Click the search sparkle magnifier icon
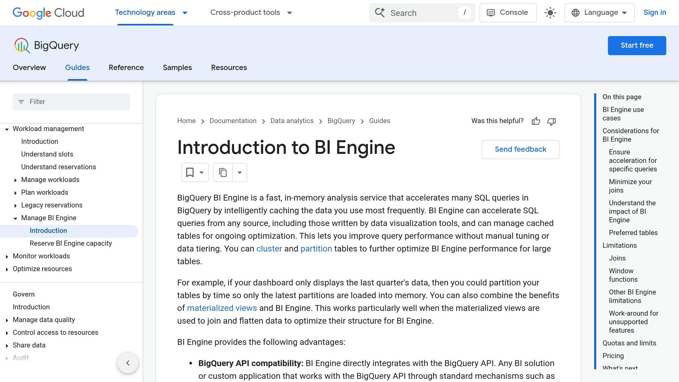The height and width of the screenshot is (382, 679). tap(380, 13)
